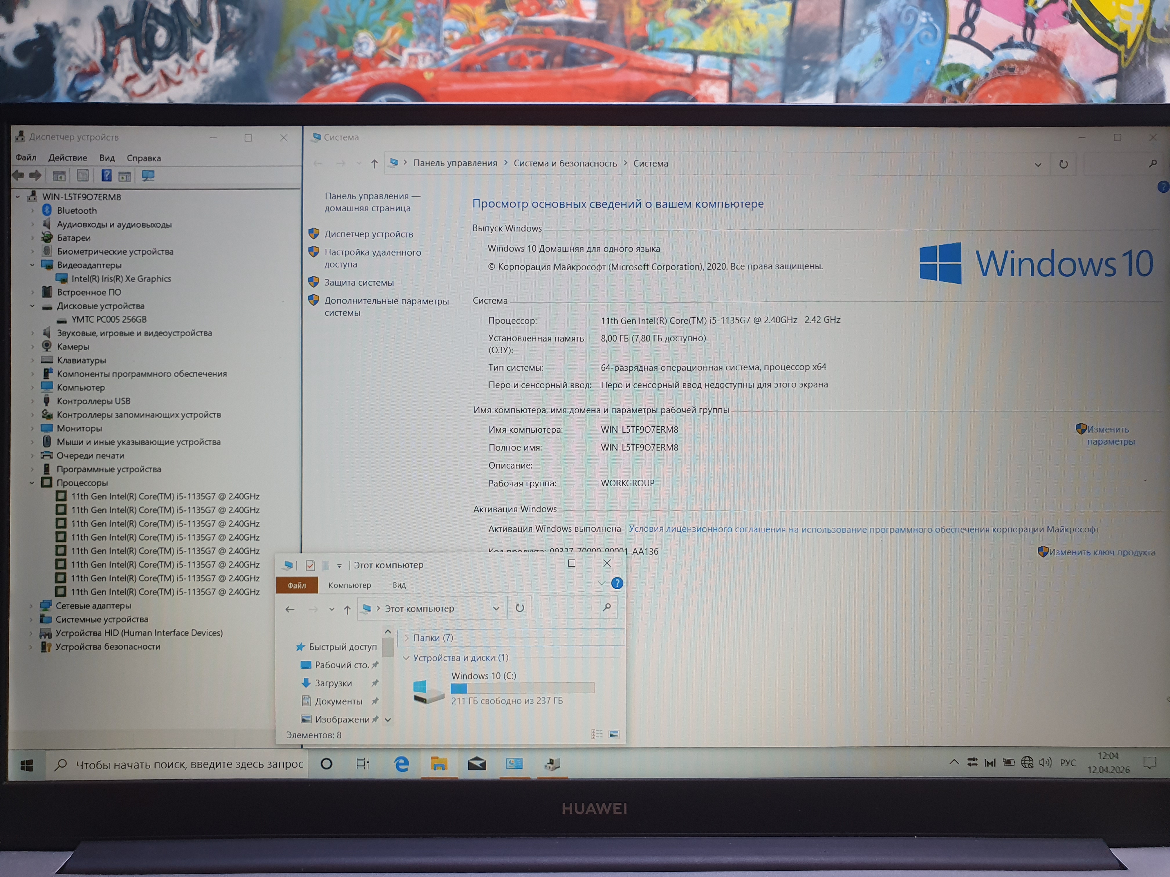Click the Task View taskbar icon
Image resolution: width=1170 pixels, height=877 pixels.
click(x=363, y=763)
